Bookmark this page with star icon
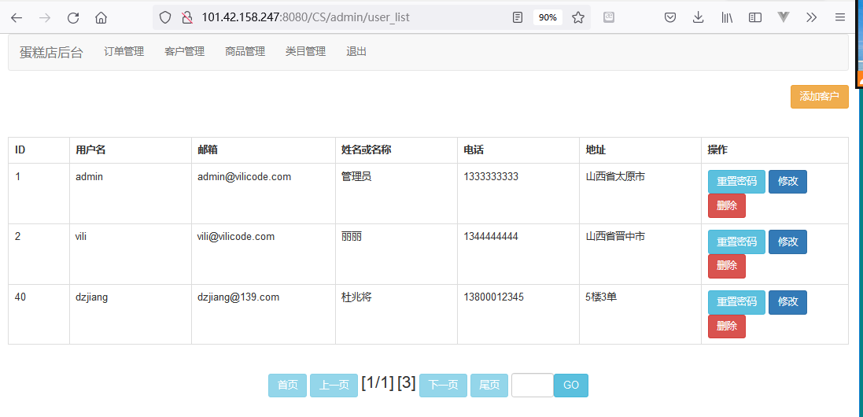This screenshot has width=863, height=417. 577,17
